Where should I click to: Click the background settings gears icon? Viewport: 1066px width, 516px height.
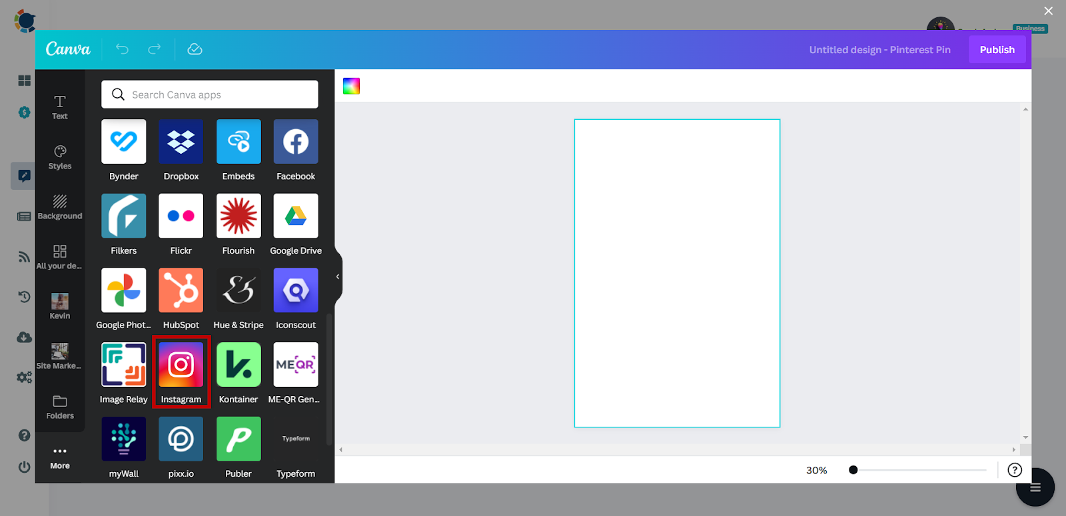pyautogui.click(x=25, y=378)
